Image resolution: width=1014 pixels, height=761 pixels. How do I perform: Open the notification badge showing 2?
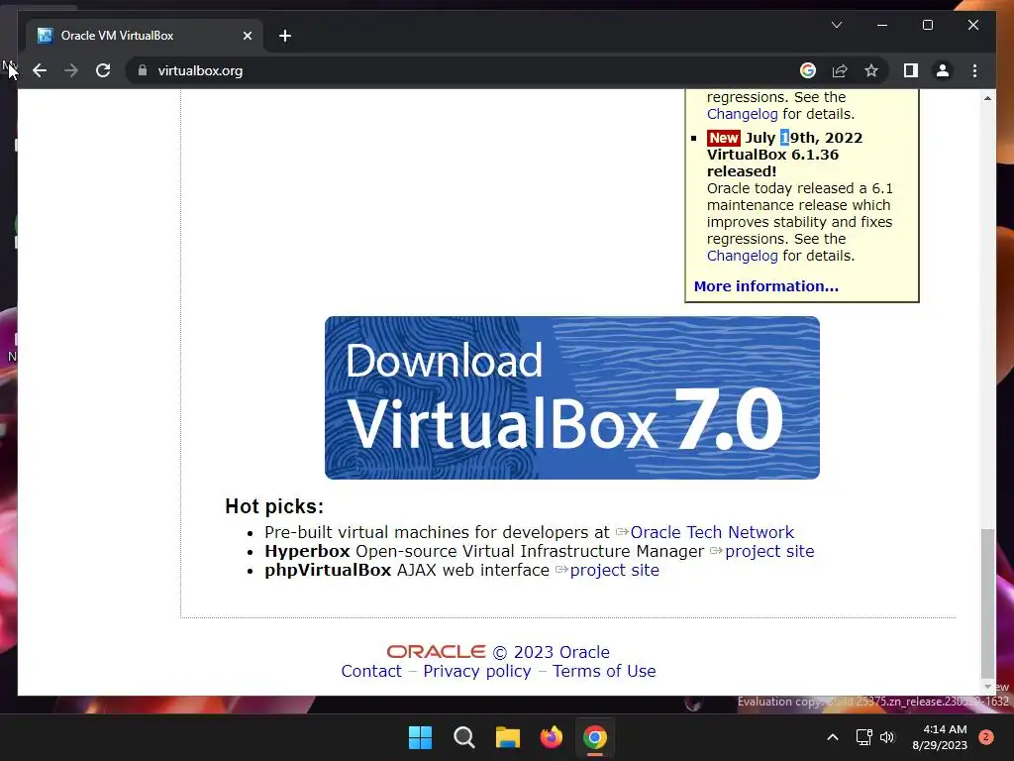986,737
